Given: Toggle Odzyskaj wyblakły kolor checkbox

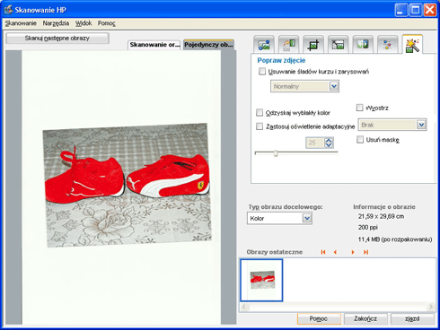Looking at the screenshot, I should [x=260, y=112].
